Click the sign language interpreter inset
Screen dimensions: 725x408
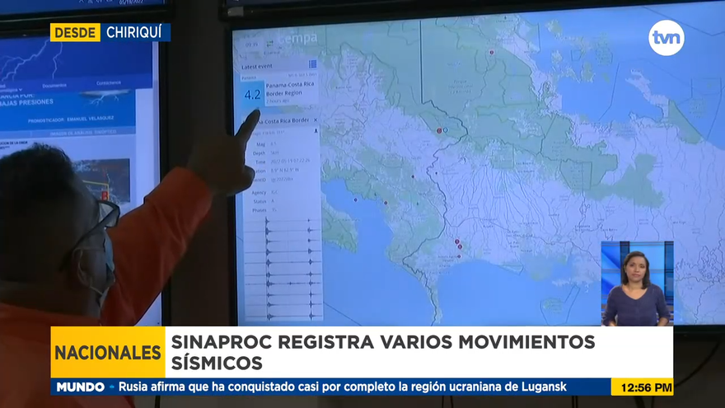coord(637,283)
